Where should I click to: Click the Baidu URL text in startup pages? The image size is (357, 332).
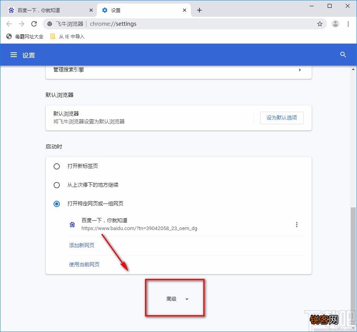(x=139, y=228)
